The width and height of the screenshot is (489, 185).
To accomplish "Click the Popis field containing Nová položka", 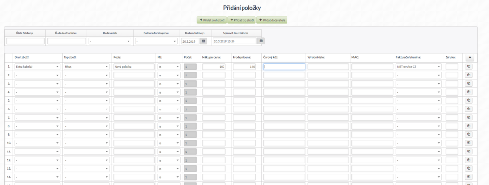I will tap(134, 67).
